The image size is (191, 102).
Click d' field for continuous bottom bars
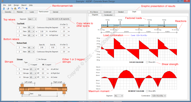64,52
